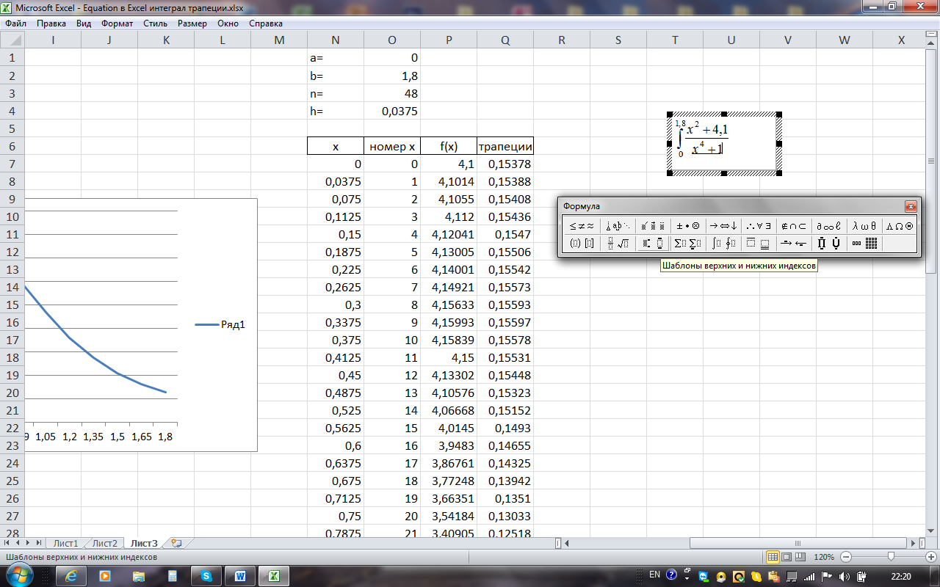Zoom in with the plus button

(931, 557)
